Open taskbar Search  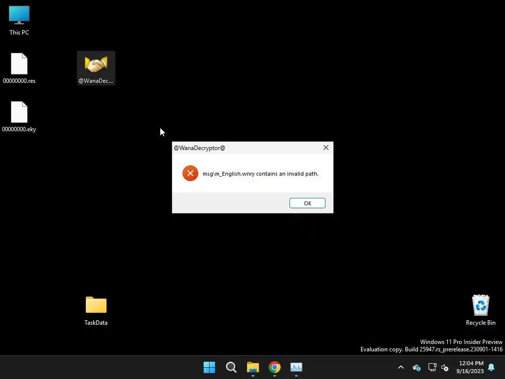(x=231, y=367)
